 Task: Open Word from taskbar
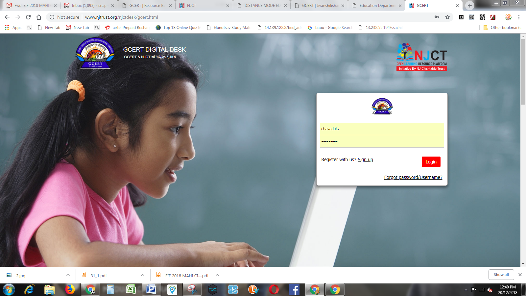[x=152, y=290]
